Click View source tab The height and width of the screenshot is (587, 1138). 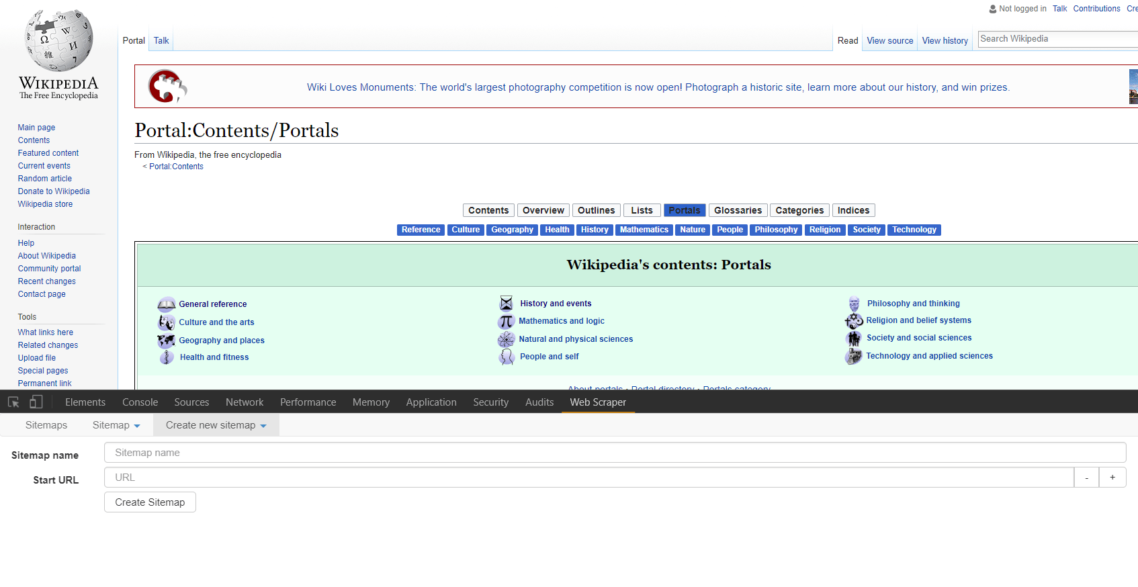[890, 41]
